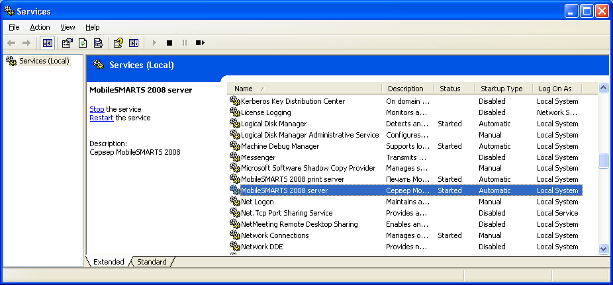
Task: Click Печать Mo... description cell
Action: (x=408, y=179)
